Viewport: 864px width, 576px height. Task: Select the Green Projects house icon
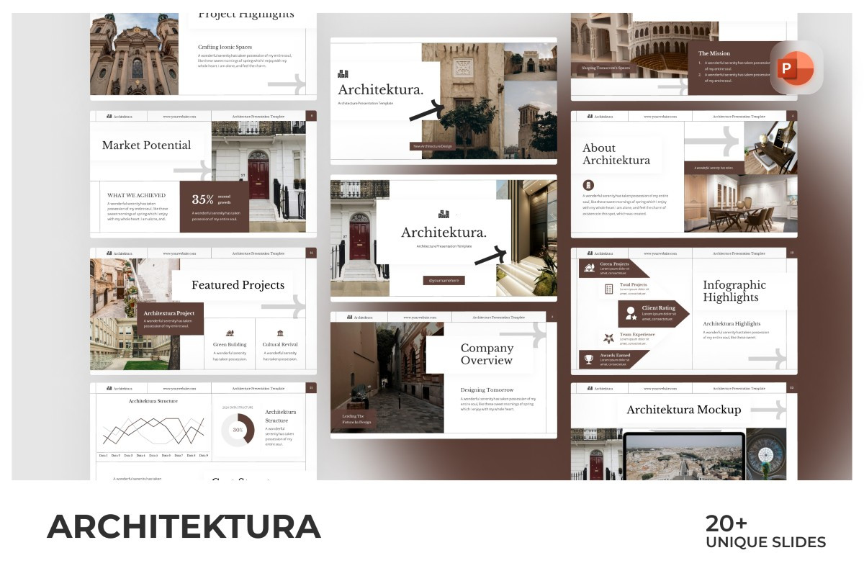point(588,268)
